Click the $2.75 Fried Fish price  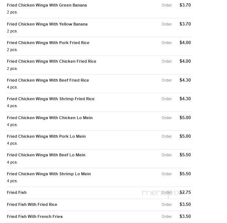(x=185, y=192)
